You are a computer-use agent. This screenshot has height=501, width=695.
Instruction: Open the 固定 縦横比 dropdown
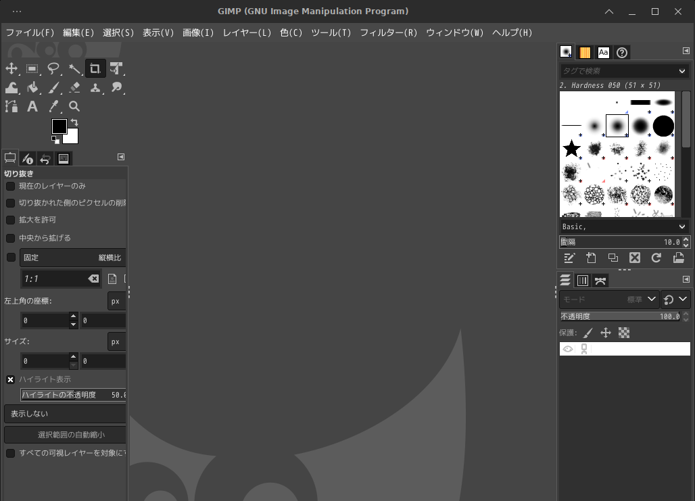(72, 258)
